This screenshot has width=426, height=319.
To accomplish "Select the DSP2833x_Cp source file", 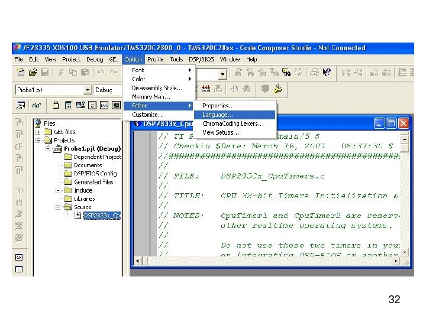I will (102, 216).
